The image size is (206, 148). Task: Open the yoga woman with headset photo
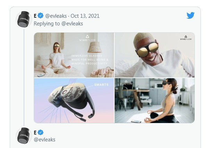[155, 101]
